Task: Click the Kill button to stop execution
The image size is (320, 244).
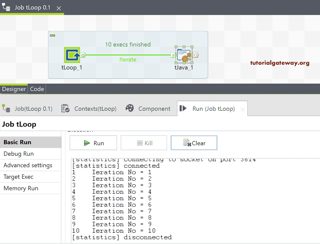Action: click(144, 142)
